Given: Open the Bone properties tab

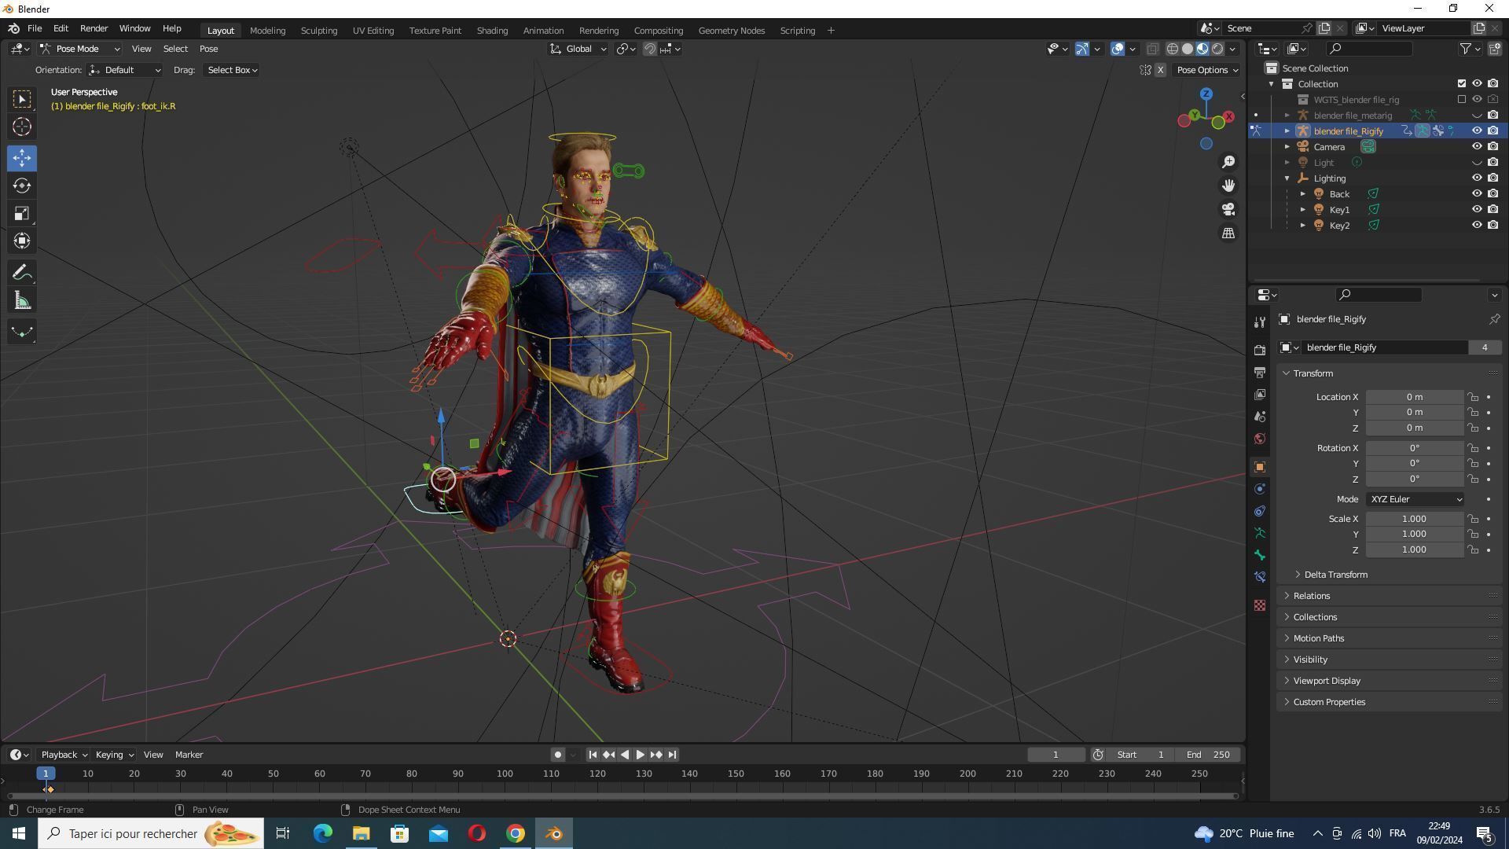Looking at the screenshot, I should pos(1260,555).
